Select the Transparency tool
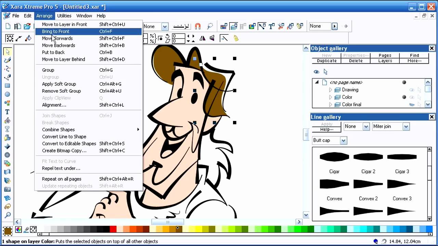438x246 pixels. pos(7,129)
